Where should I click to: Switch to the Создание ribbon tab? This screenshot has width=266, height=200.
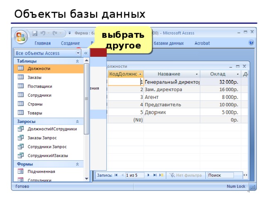(70, 43)
